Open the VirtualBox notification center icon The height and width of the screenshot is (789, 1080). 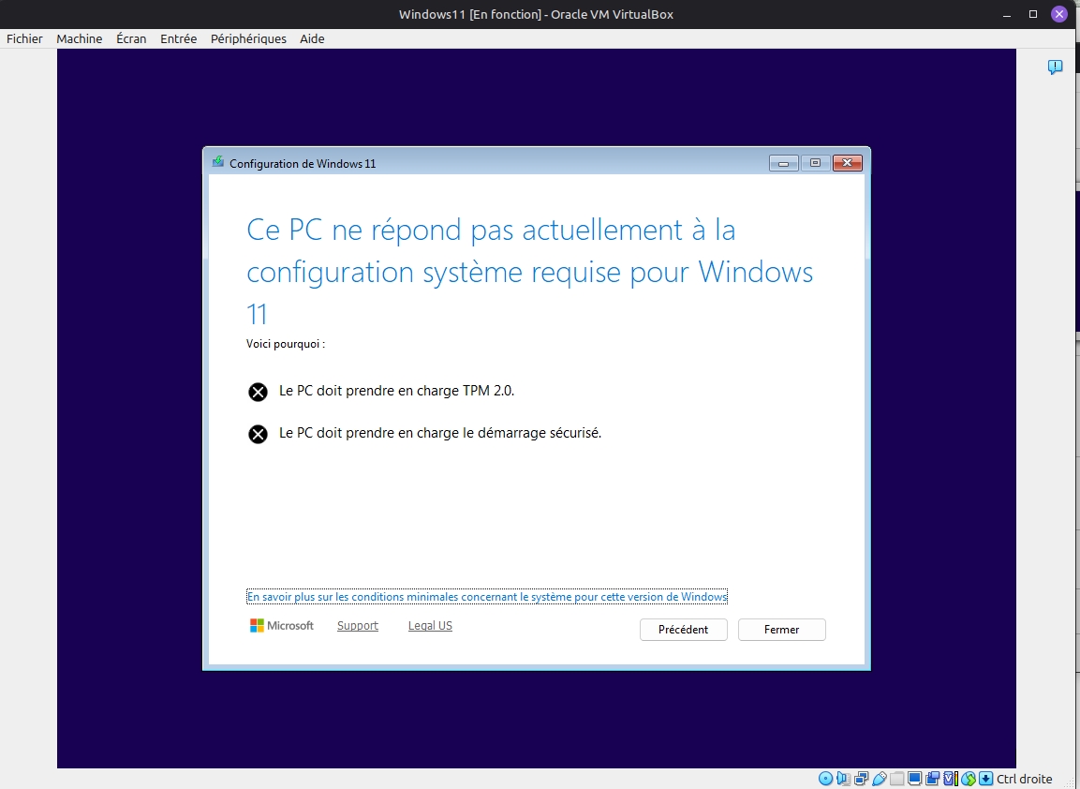pos(1055,67)
